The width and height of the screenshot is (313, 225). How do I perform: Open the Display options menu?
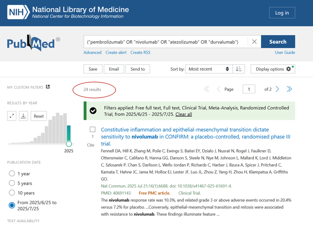click(273, 69)
